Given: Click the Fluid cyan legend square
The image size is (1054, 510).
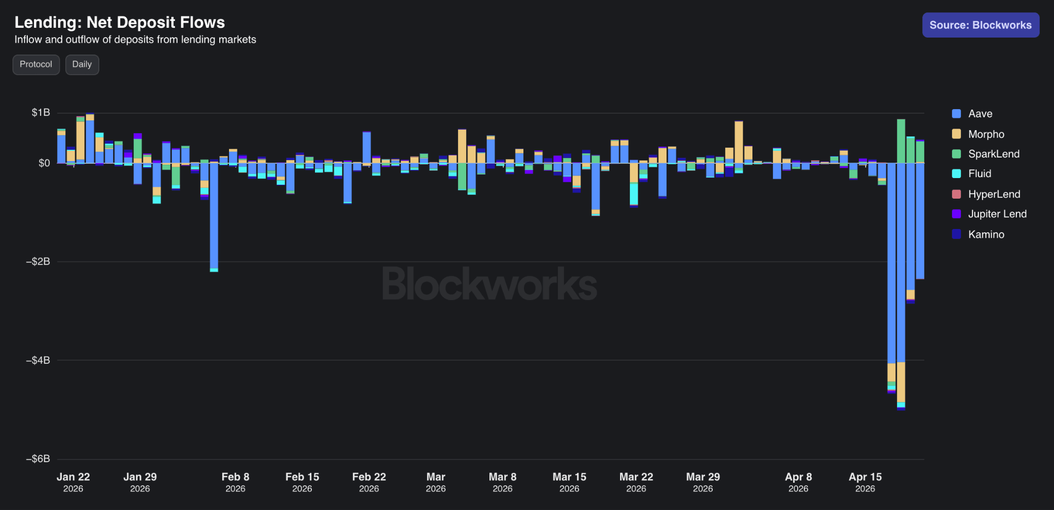Looking at the screenshot, I should point(956,174).
